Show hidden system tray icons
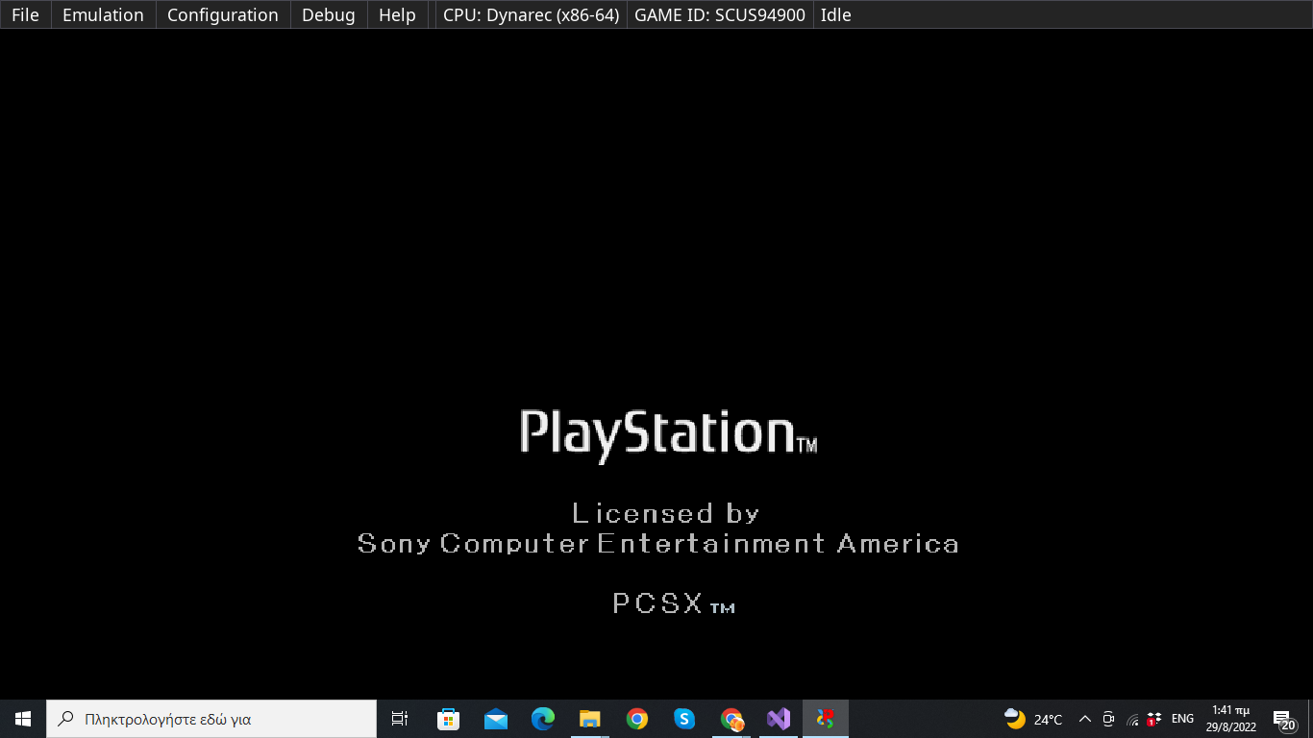The height and width of the screenshot is (738, 1313). click(1085, 719)
